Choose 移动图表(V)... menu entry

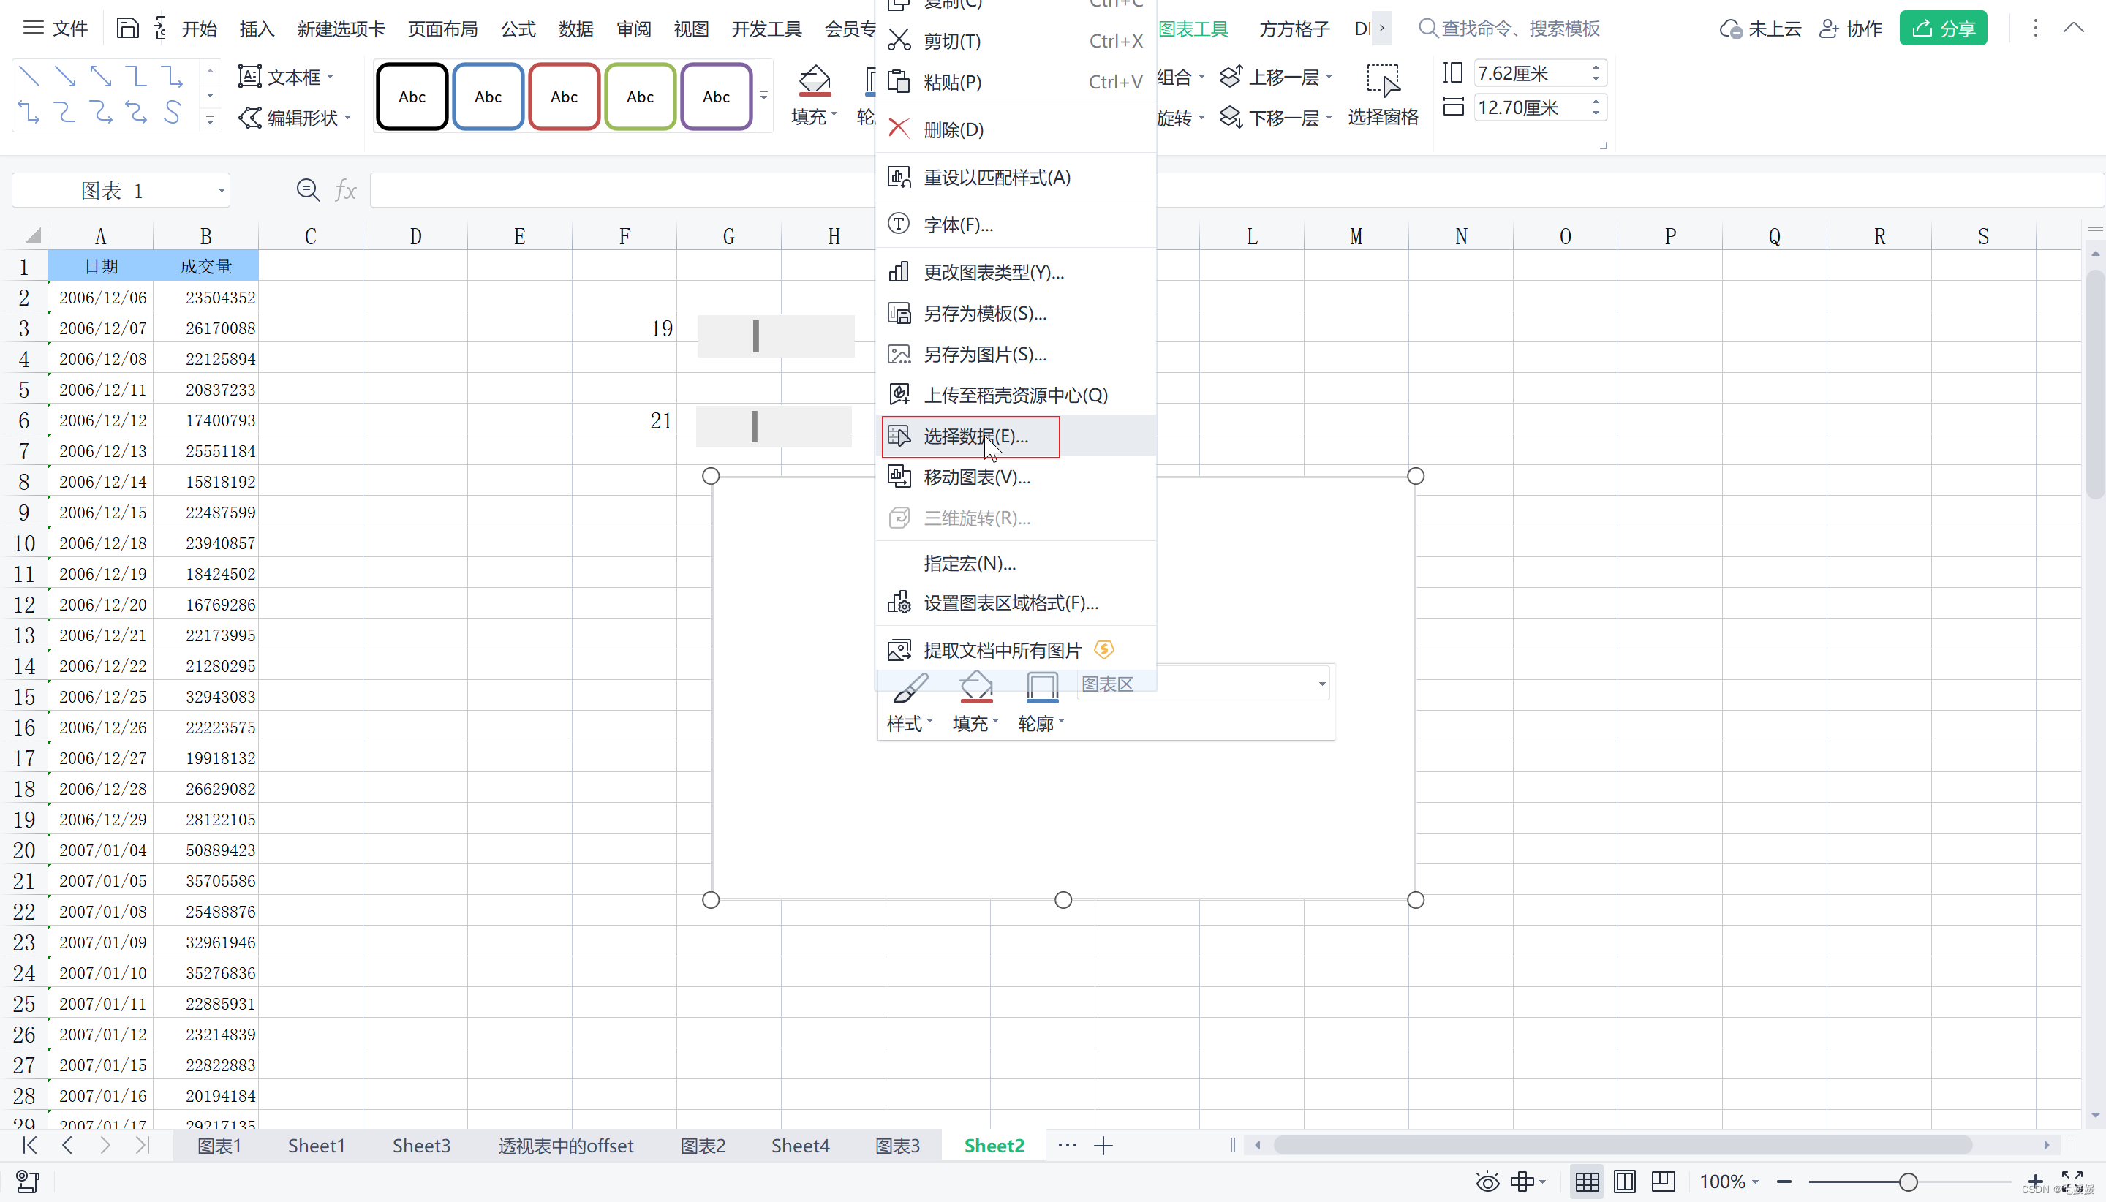pyautogui.click(x=1016, y=477)
